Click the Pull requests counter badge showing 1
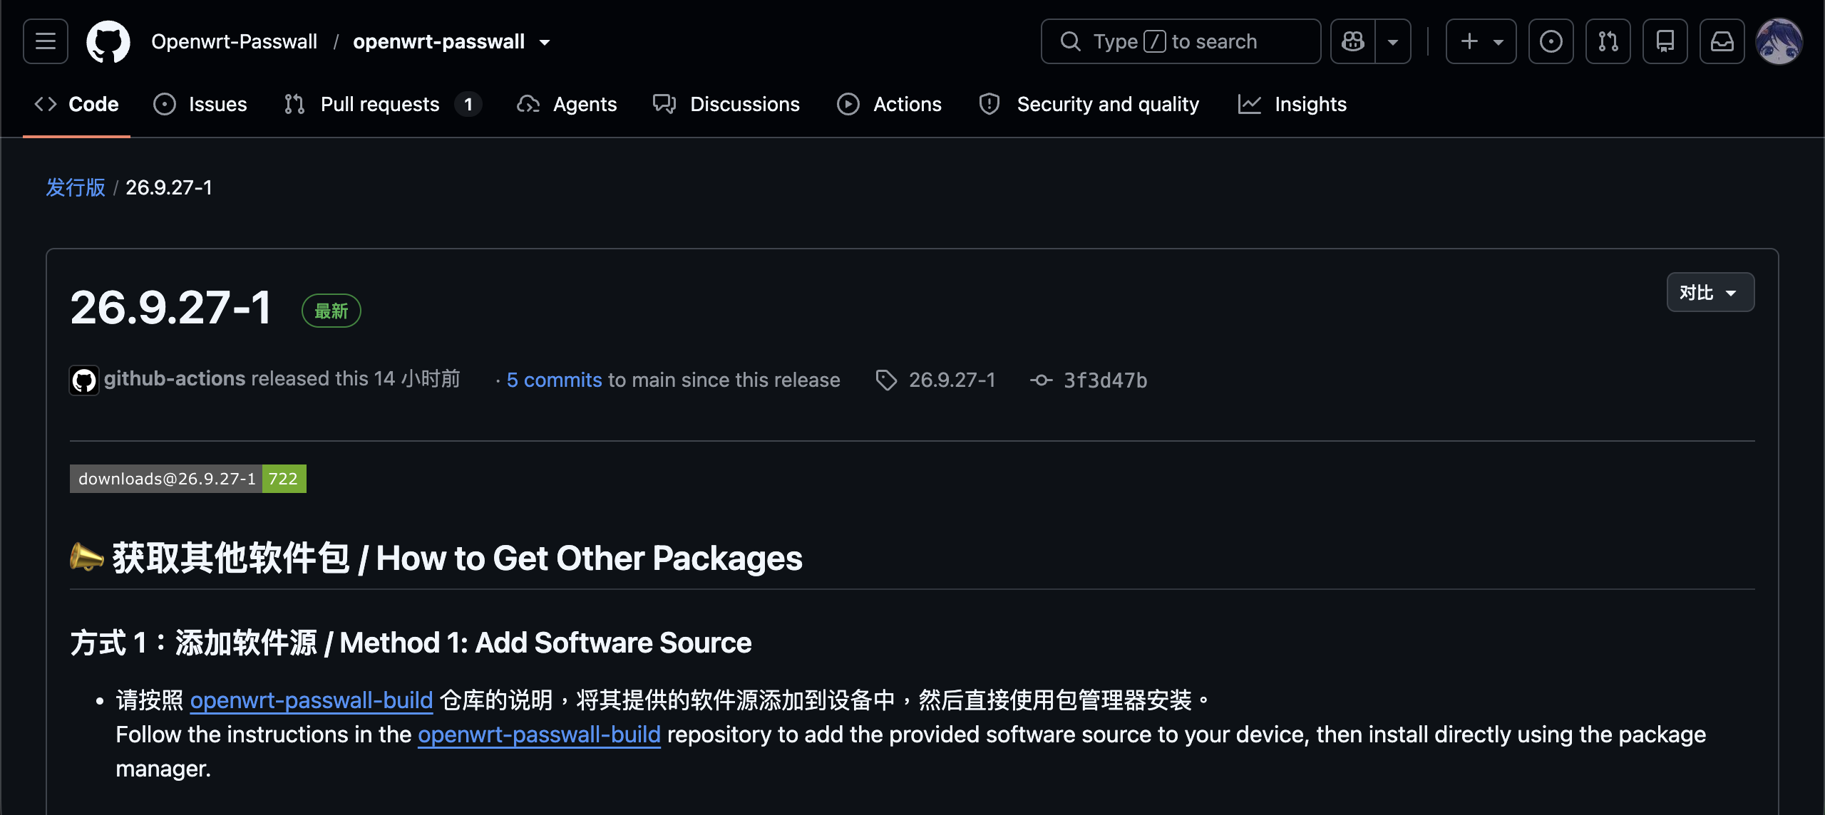The height and width of the screenshot is (815, 1825). (x=468, y=104)
